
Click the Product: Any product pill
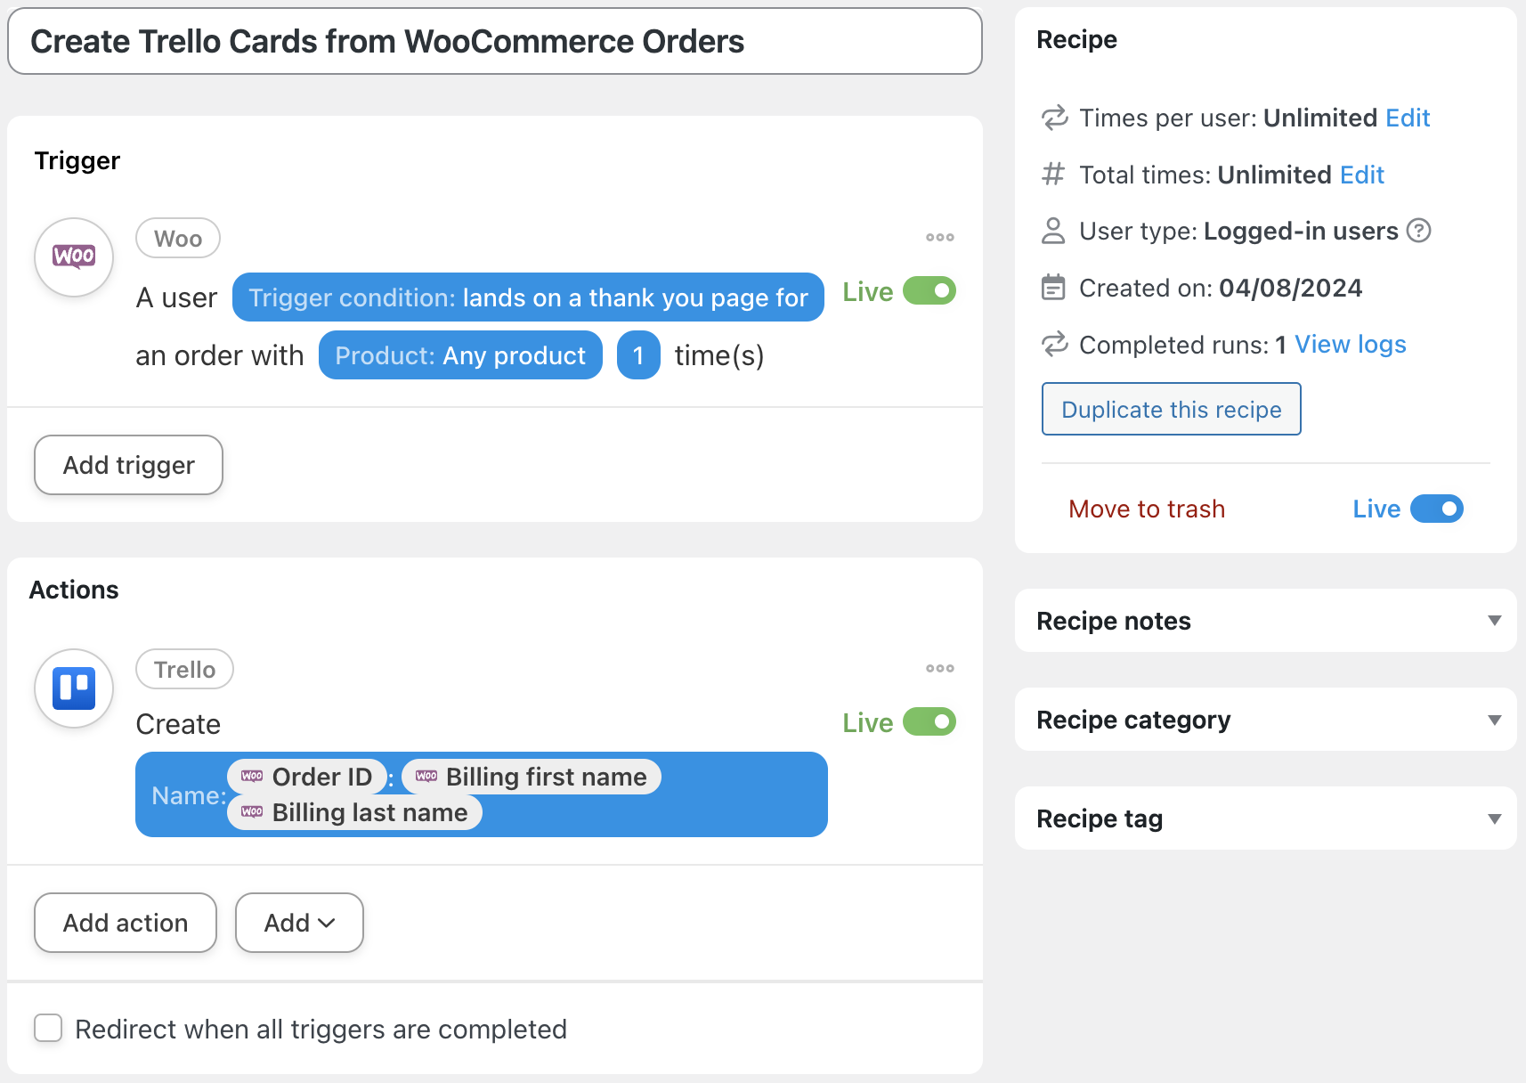pos(460,355)
